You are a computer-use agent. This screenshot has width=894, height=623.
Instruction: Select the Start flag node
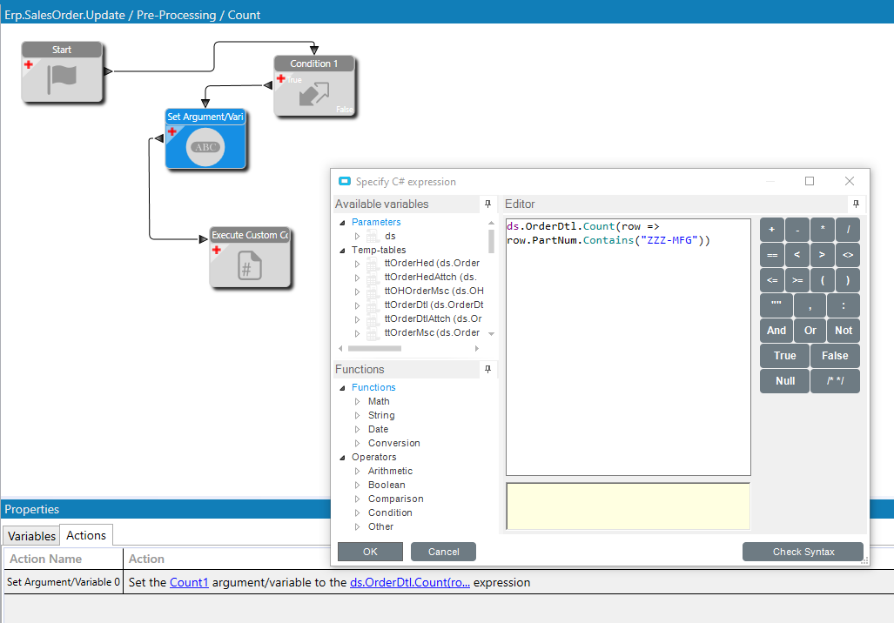click(62, 72)
